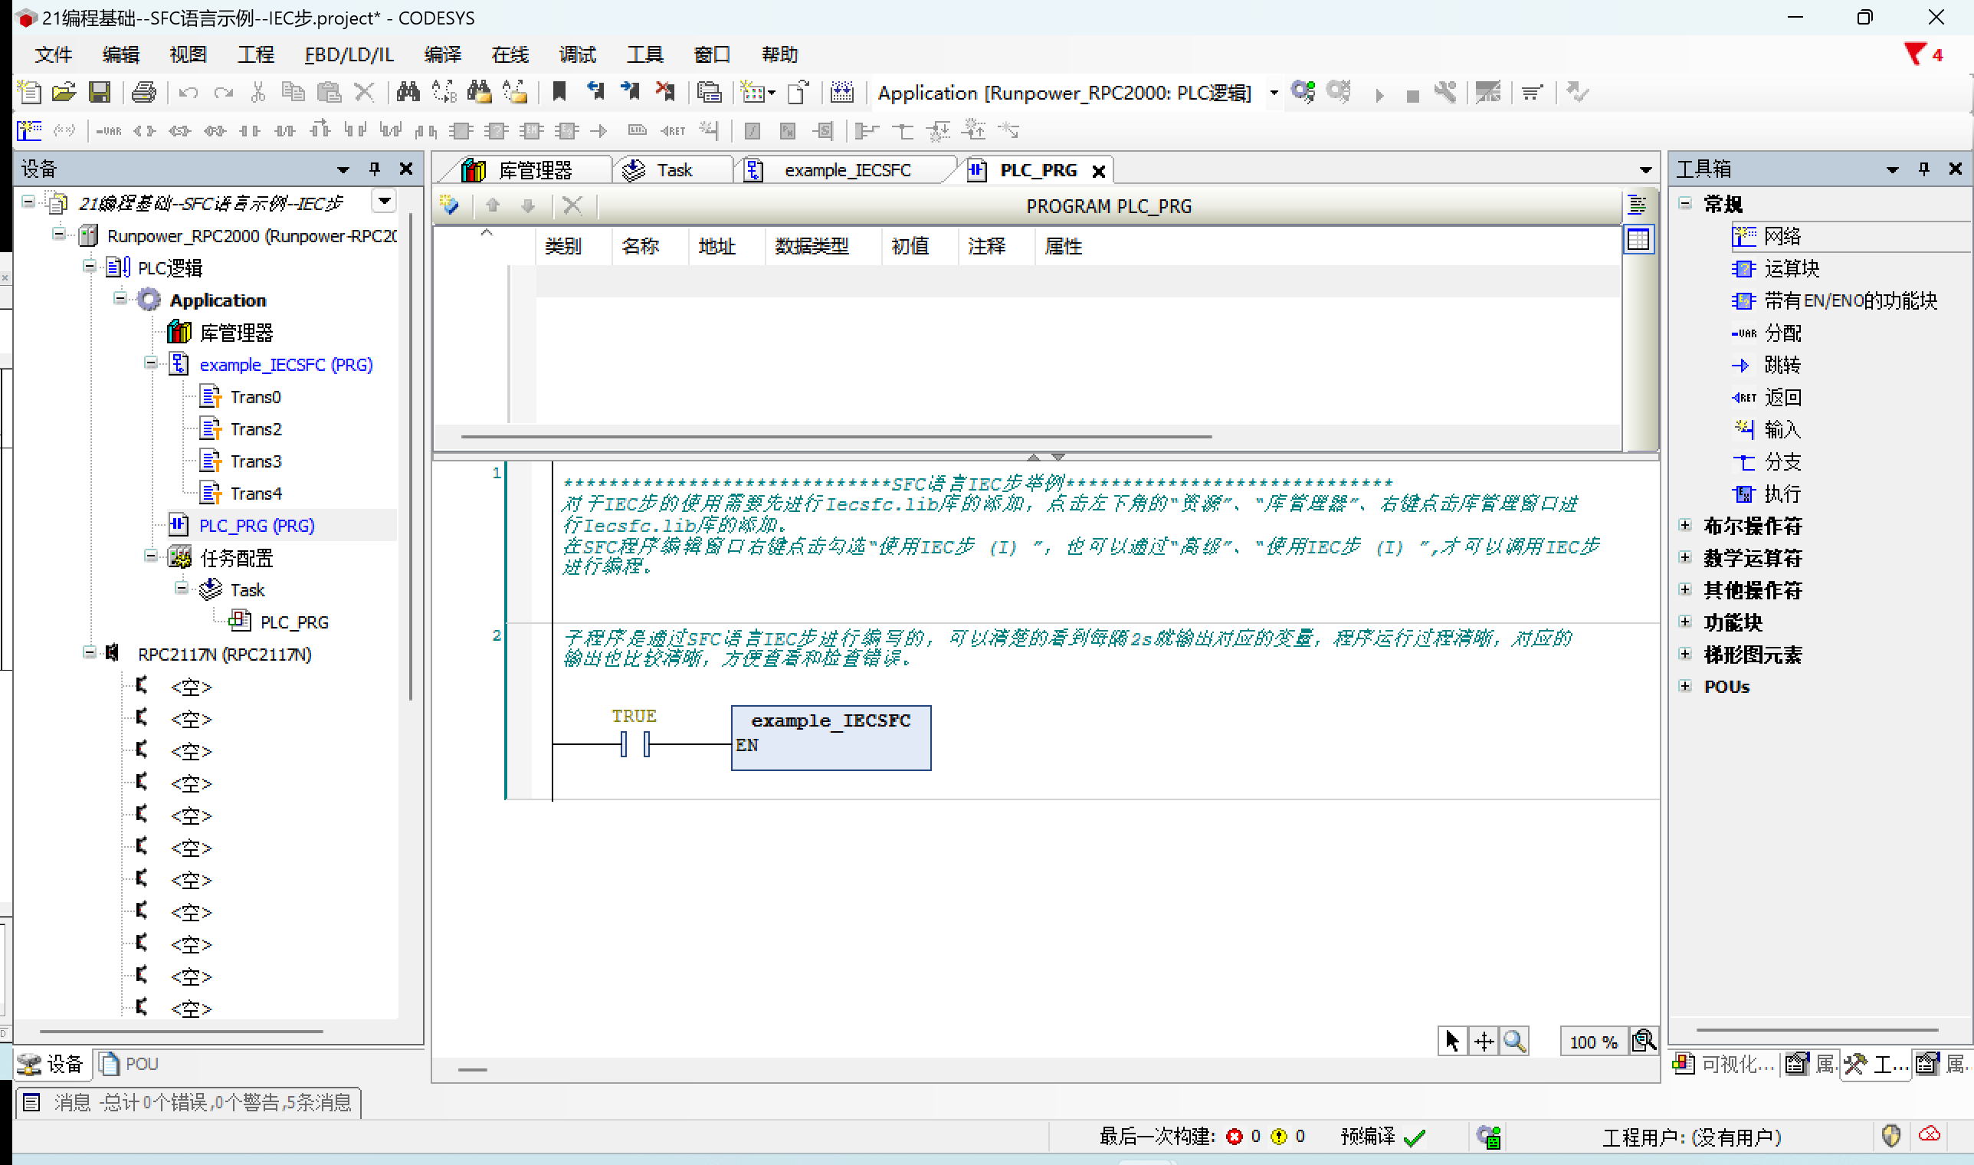Image resolution: width=1974 pixels, height=1165 pixels.
Task: Close the PLC_PRG tab
Action: [1099, 171]
